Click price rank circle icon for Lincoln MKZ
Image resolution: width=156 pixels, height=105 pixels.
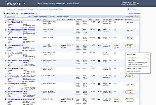point(115,37)
